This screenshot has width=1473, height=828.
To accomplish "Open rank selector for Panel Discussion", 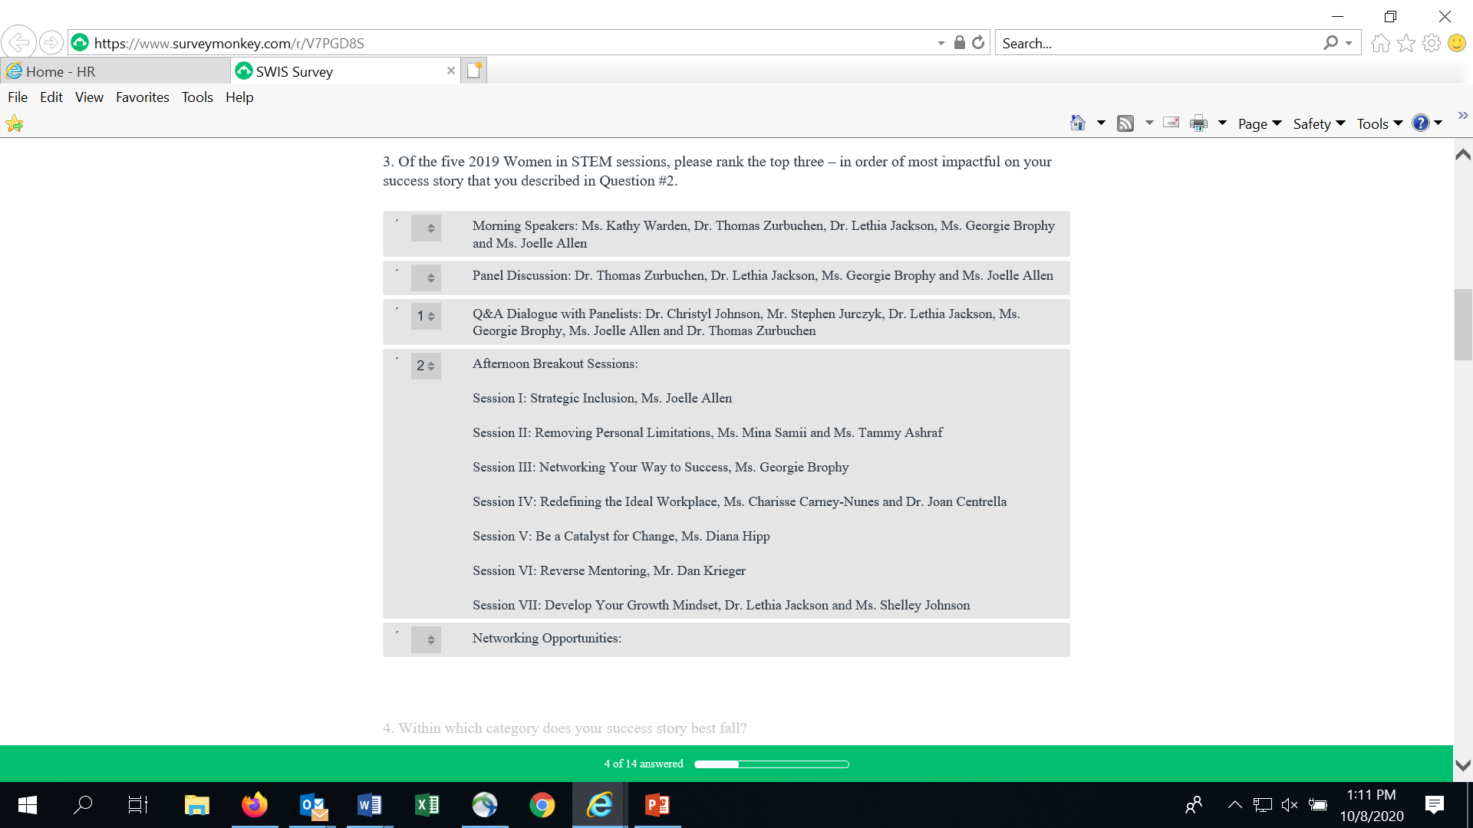I will 426,278.
